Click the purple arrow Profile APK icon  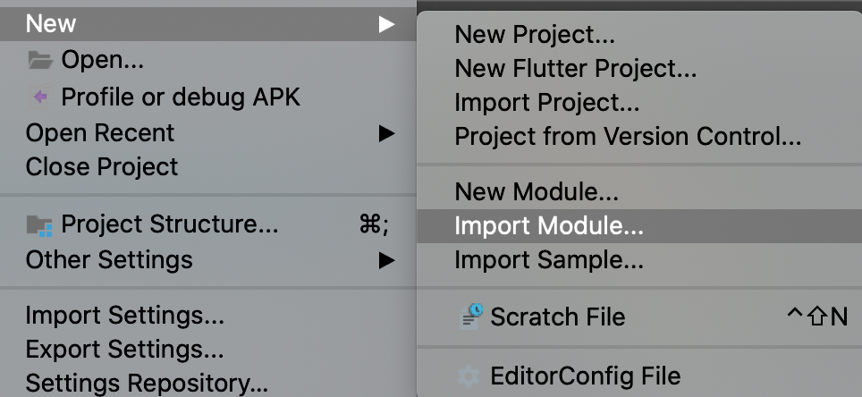(40, 97)
